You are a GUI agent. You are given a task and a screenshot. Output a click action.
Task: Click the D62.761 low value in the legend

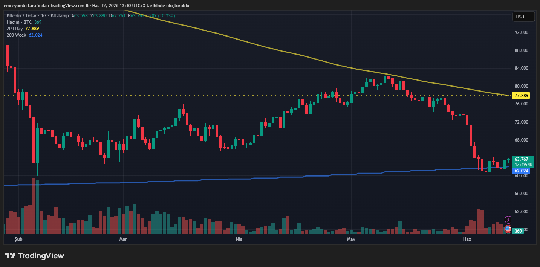[x=118, y=16]
